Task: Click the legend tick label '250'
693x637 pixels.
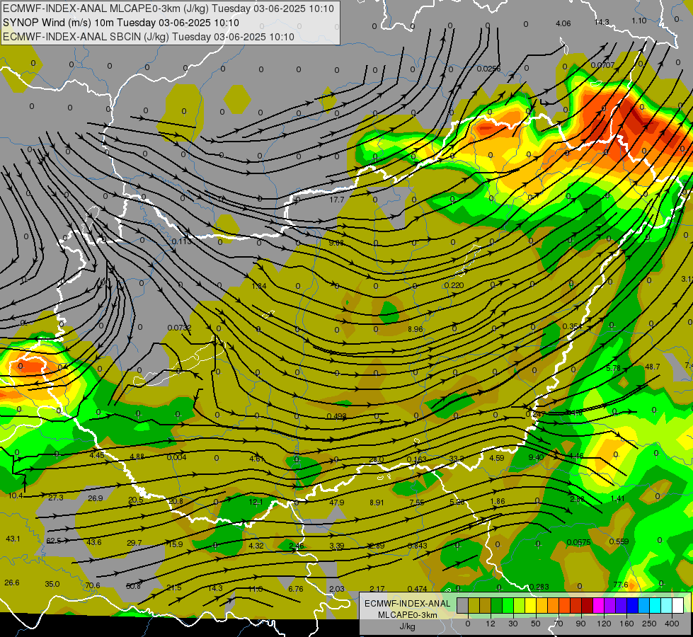Action: pyautogui.click(x=649, y=624)
